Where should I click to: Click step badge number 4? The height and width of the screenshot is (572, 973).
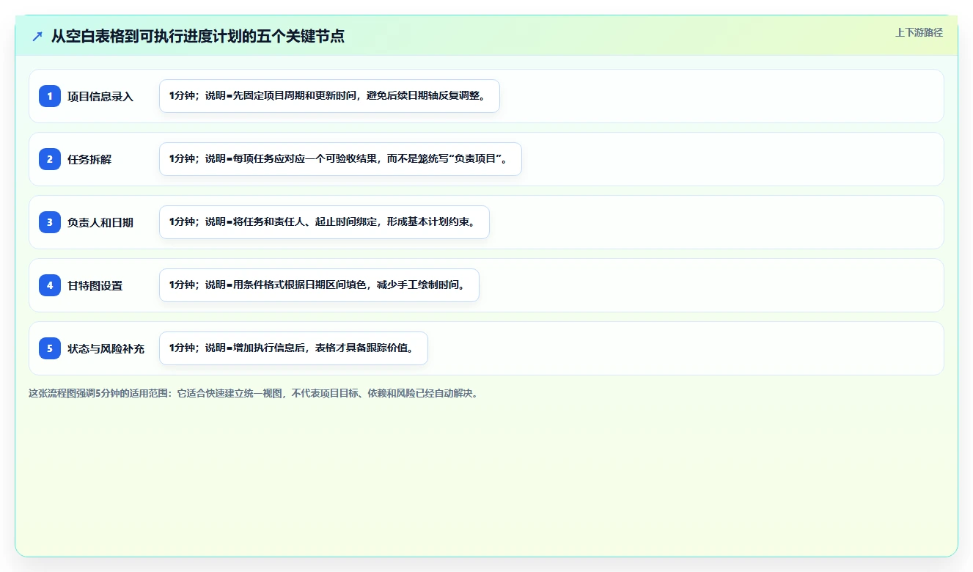tap(50, 285)
